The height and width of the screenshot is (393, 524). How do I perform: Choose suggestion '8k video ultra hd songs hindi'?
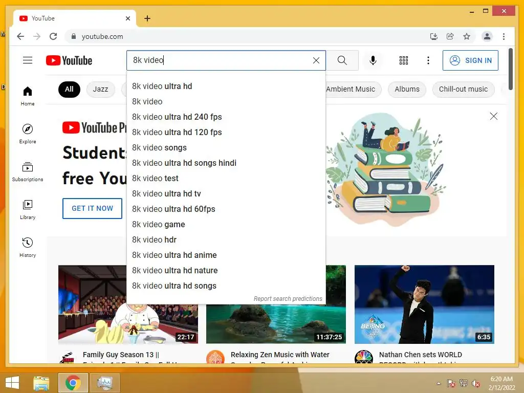[x=226, y=163]
